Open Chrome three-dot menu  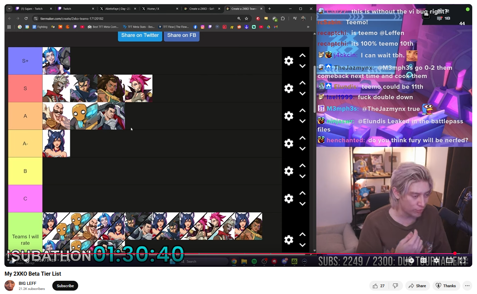point(311,18)
